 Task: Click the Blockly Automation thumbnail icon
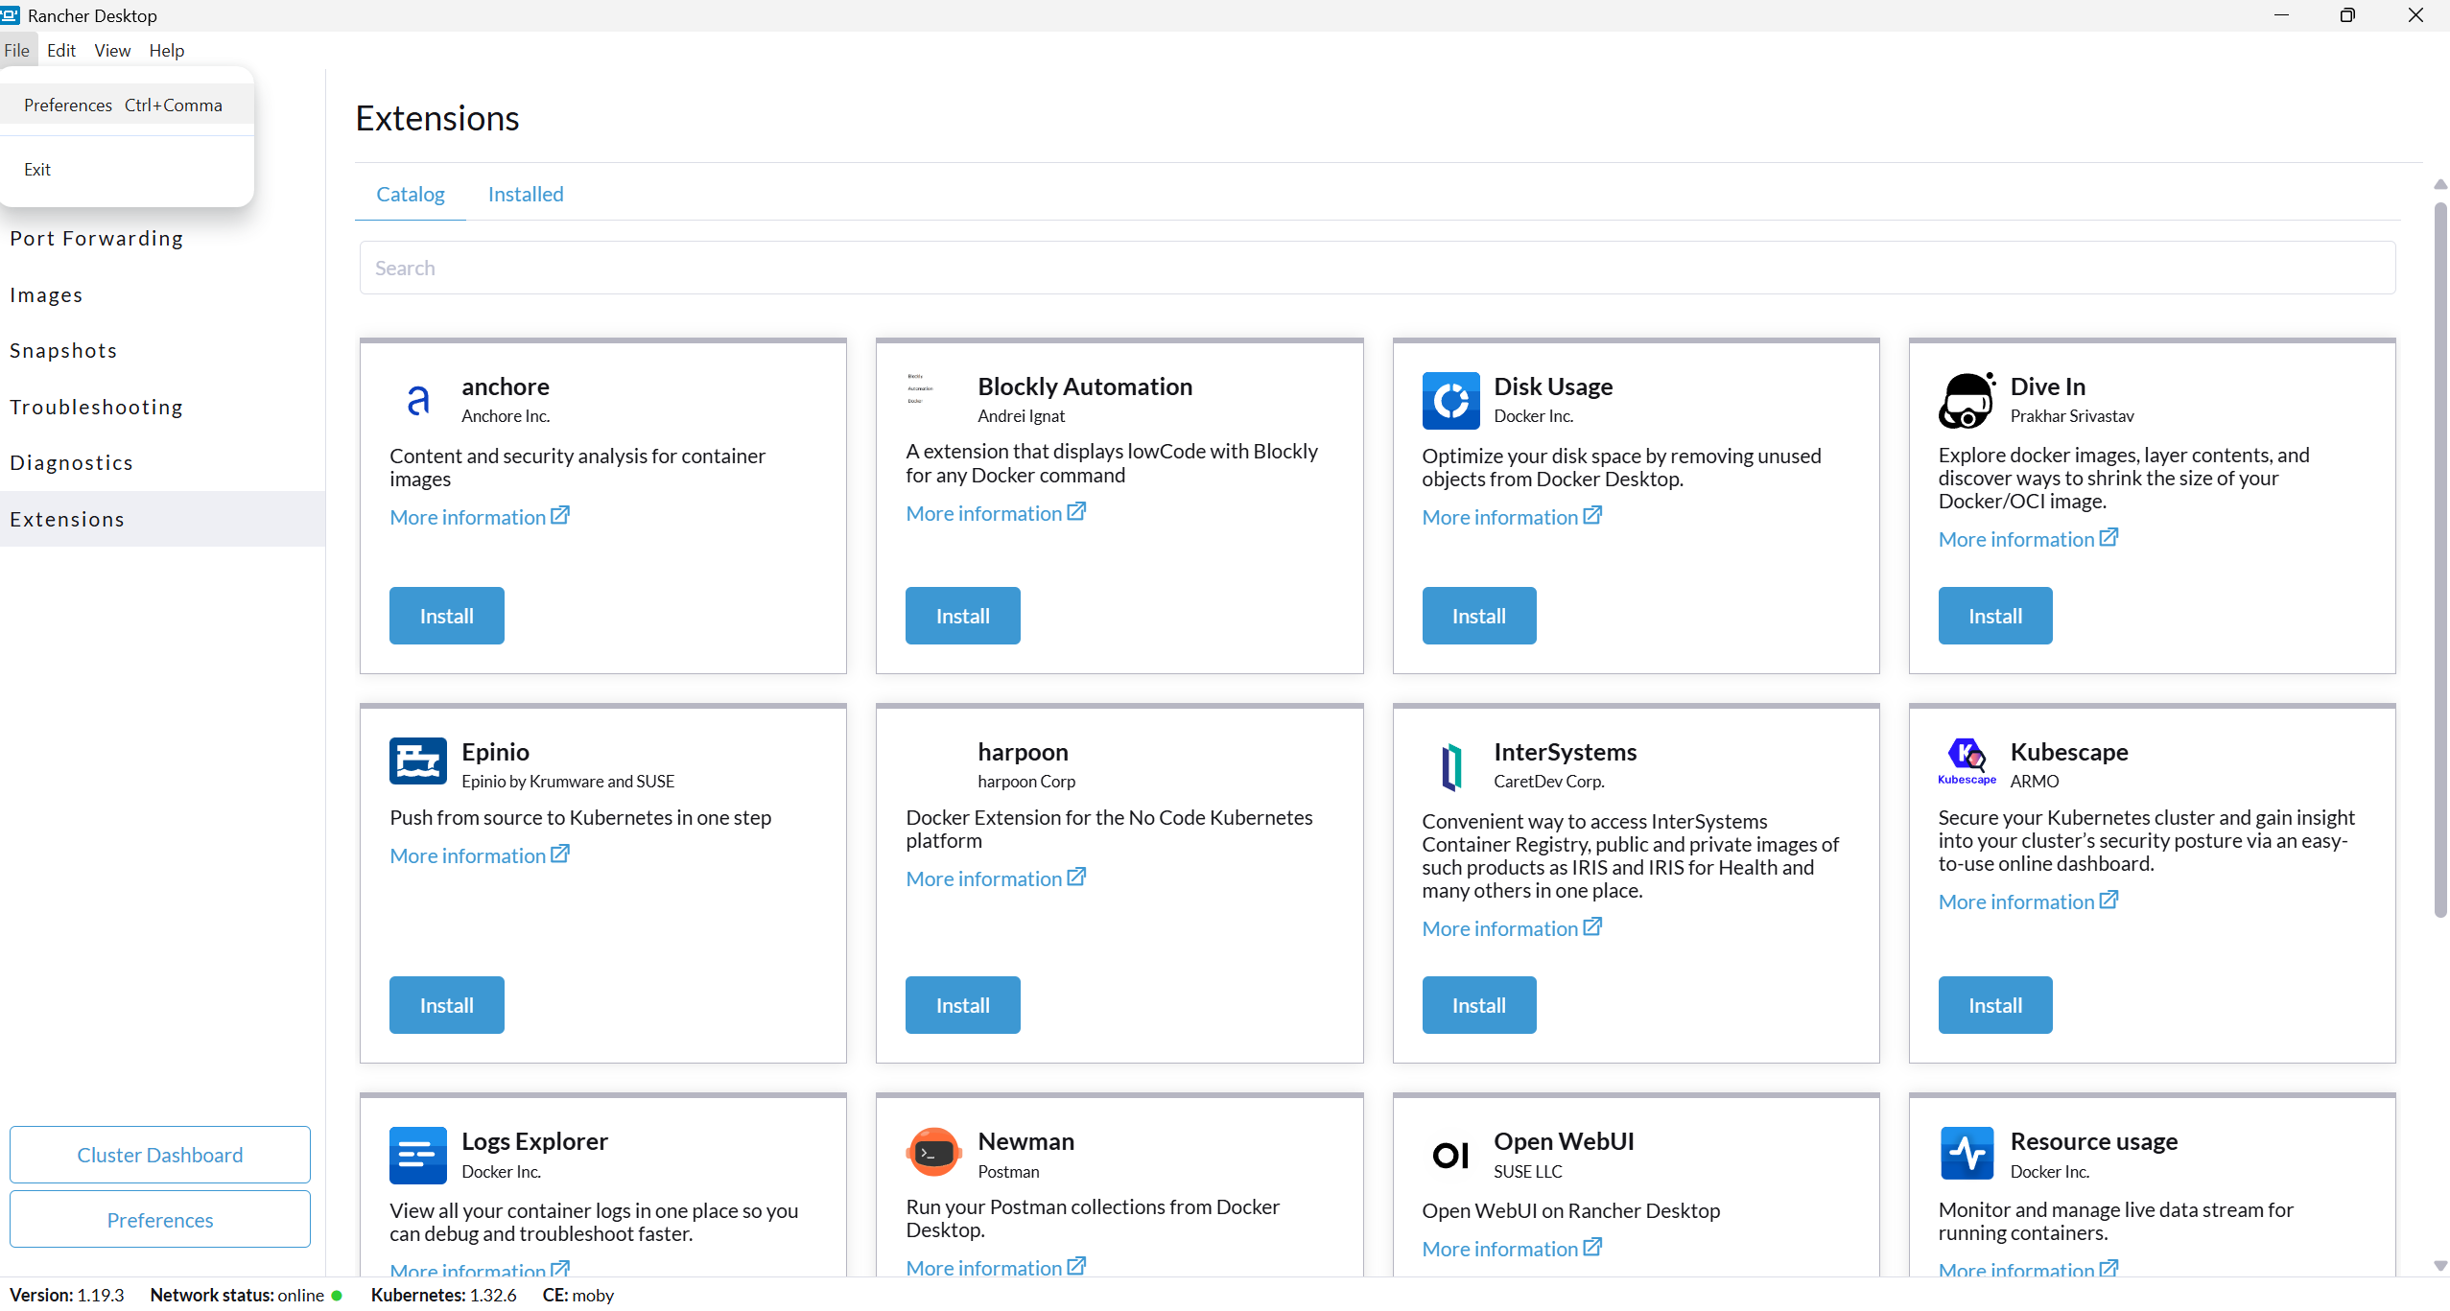[920, 388]
